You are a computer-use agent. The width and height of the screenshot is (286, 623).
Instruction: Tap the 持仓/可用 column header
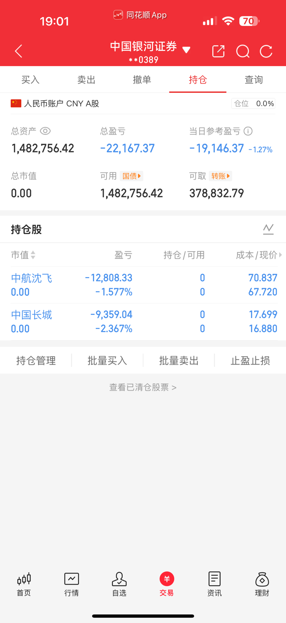coord(184,255)
